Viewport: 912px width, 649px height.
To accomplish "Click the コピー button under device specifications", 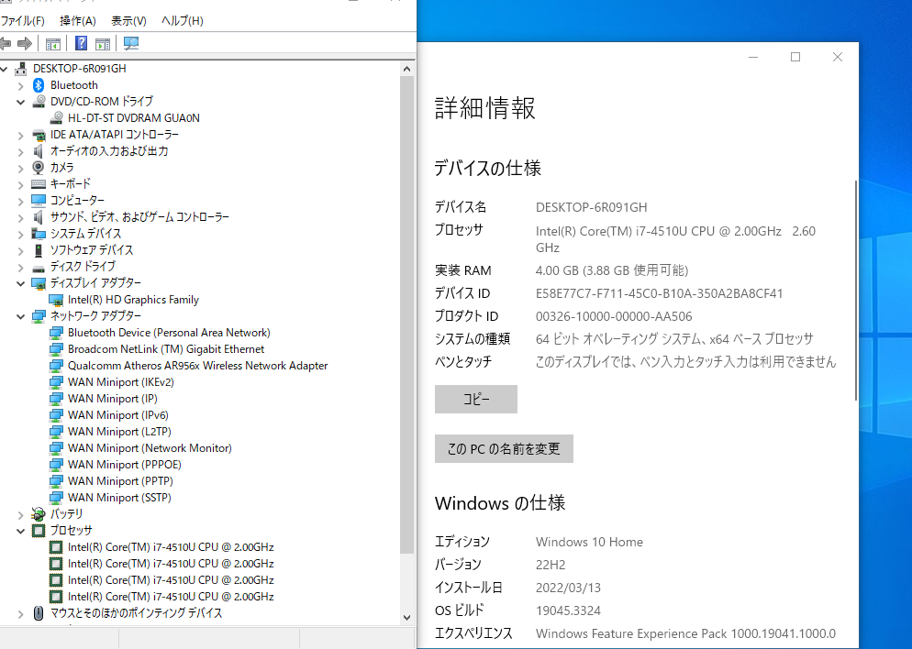I will tap(476, 399).
